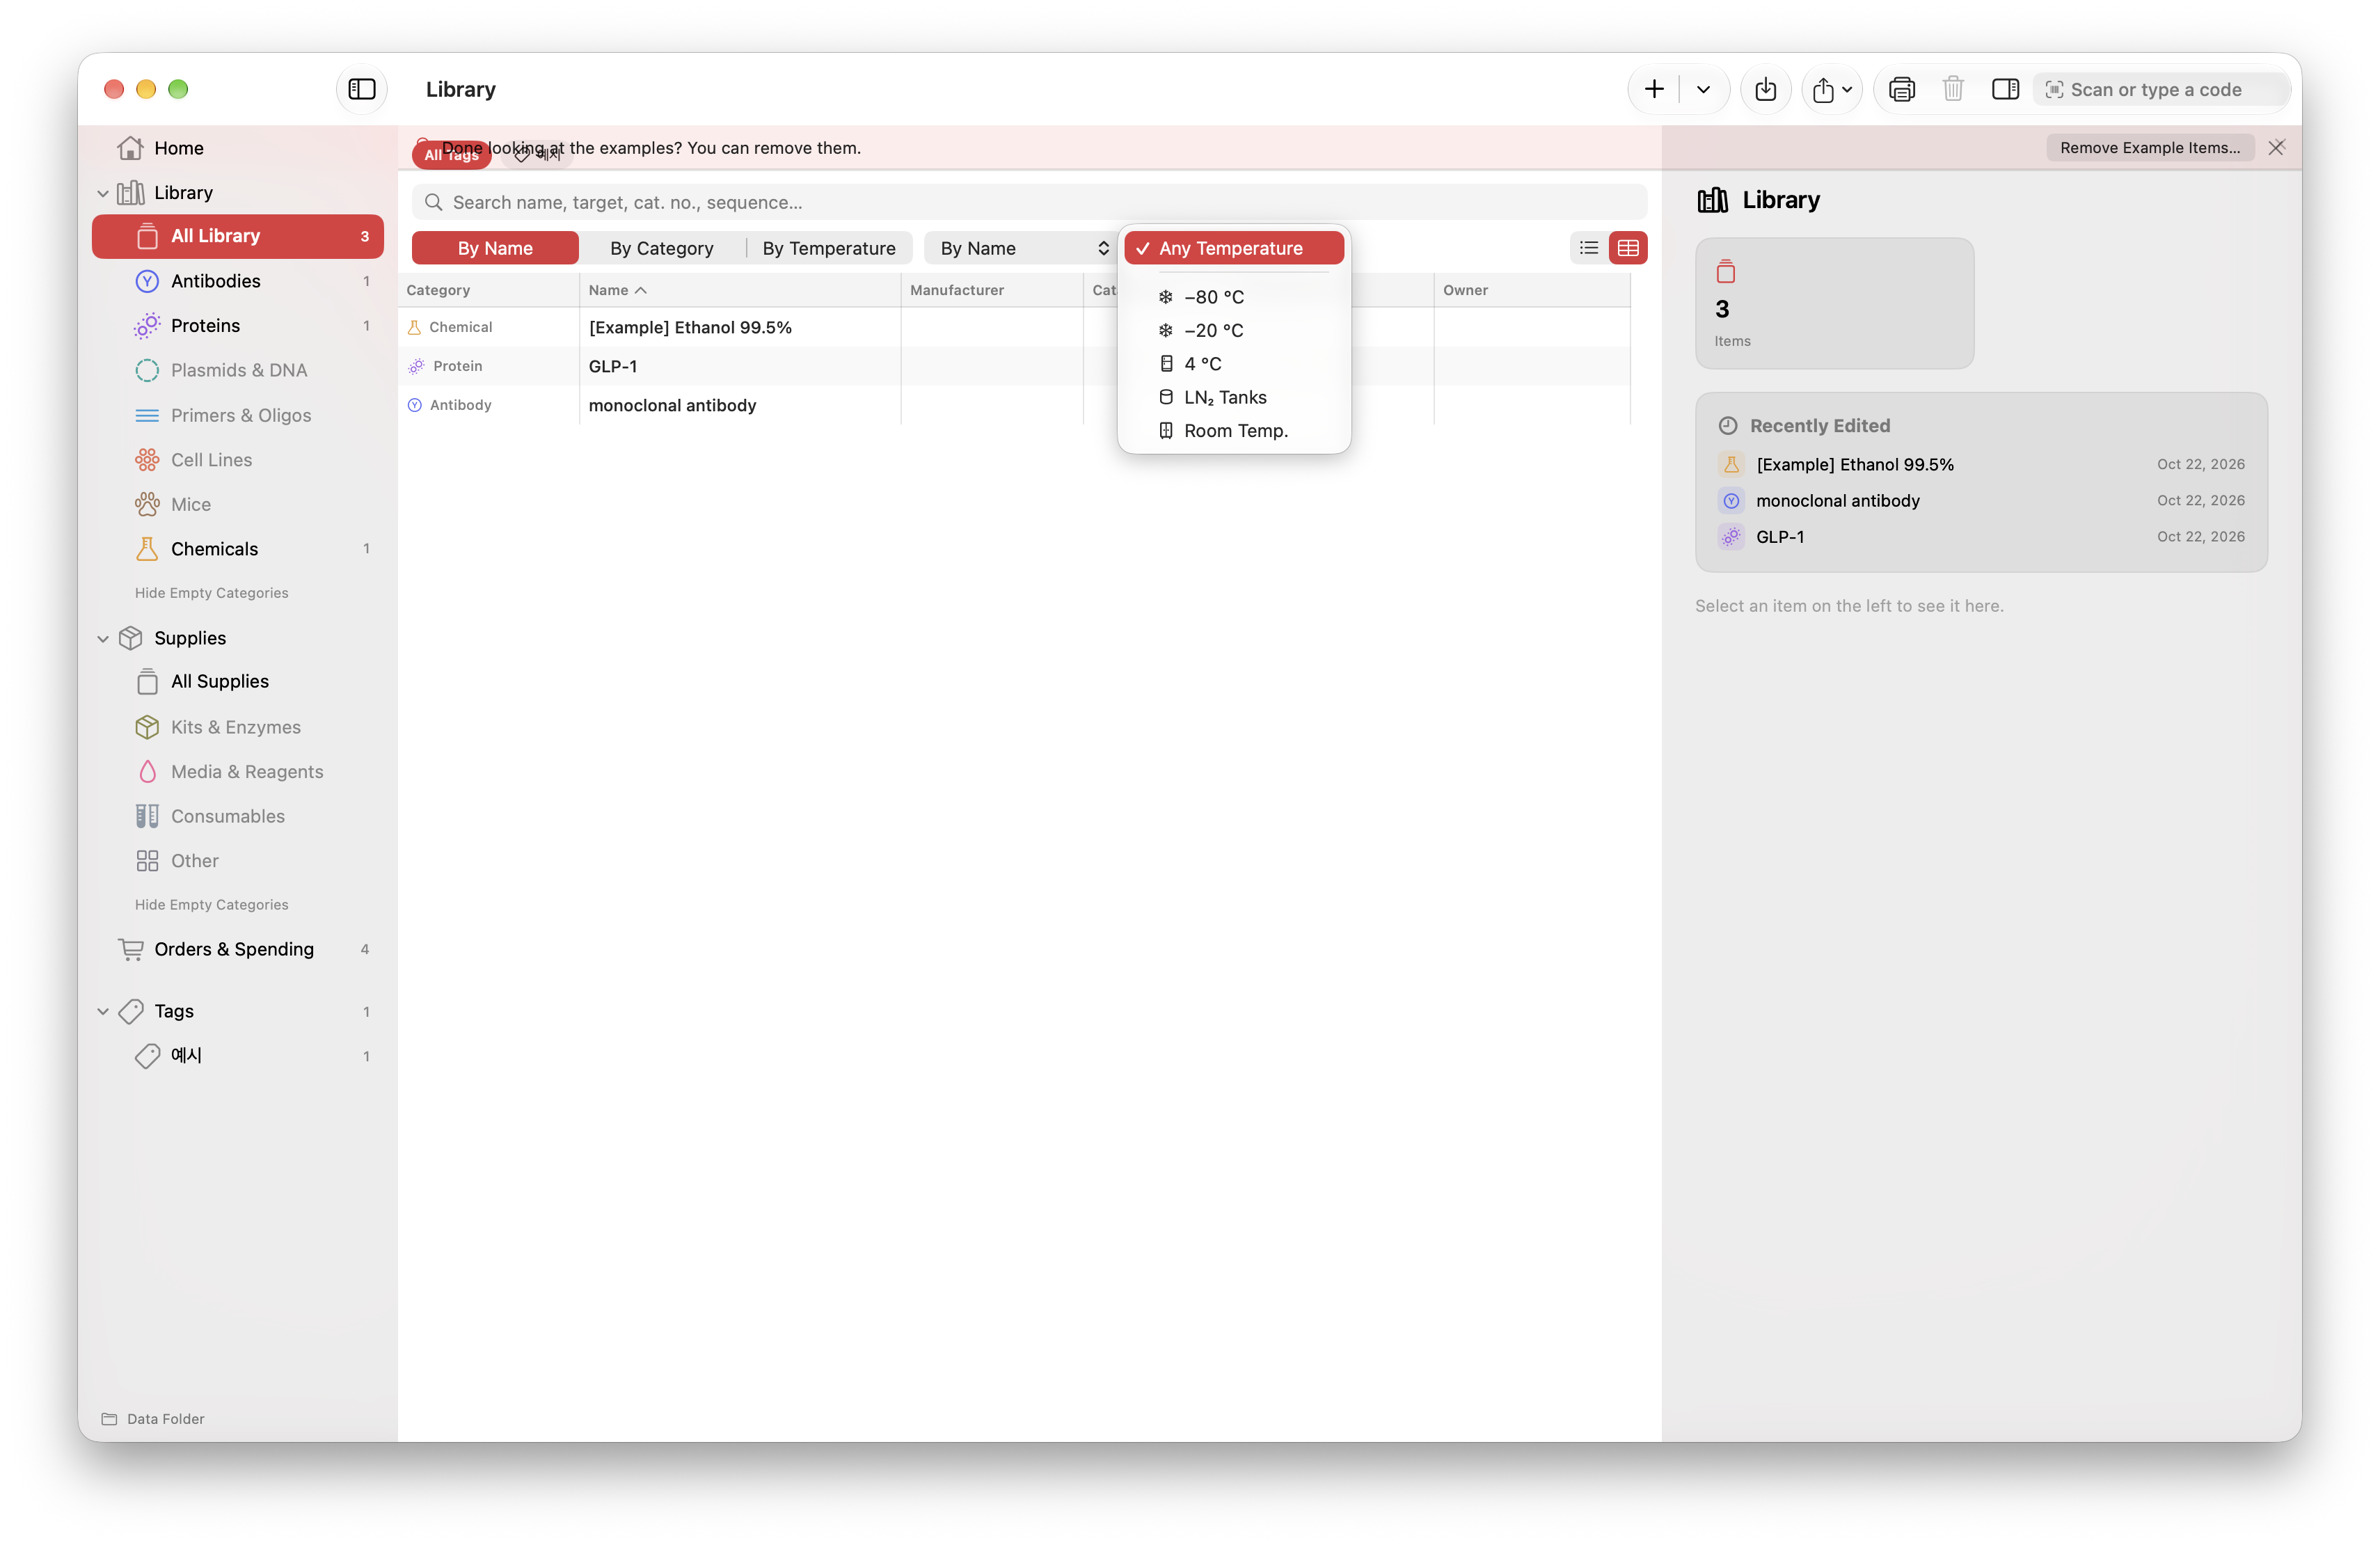Choose −80 °C from temperature menu

1233,297
